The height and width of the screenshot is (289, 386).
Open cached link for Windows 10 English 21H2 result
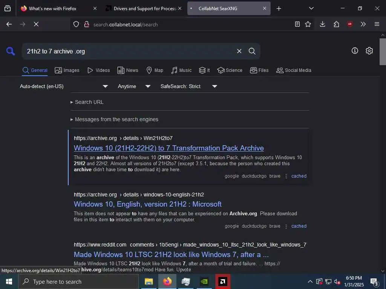pos(299,226)
